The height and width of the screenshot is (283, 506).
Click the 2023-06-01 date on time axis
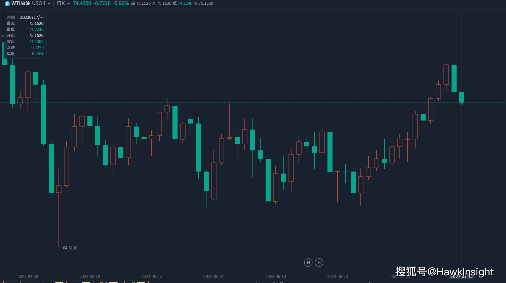tap(213, 277)
